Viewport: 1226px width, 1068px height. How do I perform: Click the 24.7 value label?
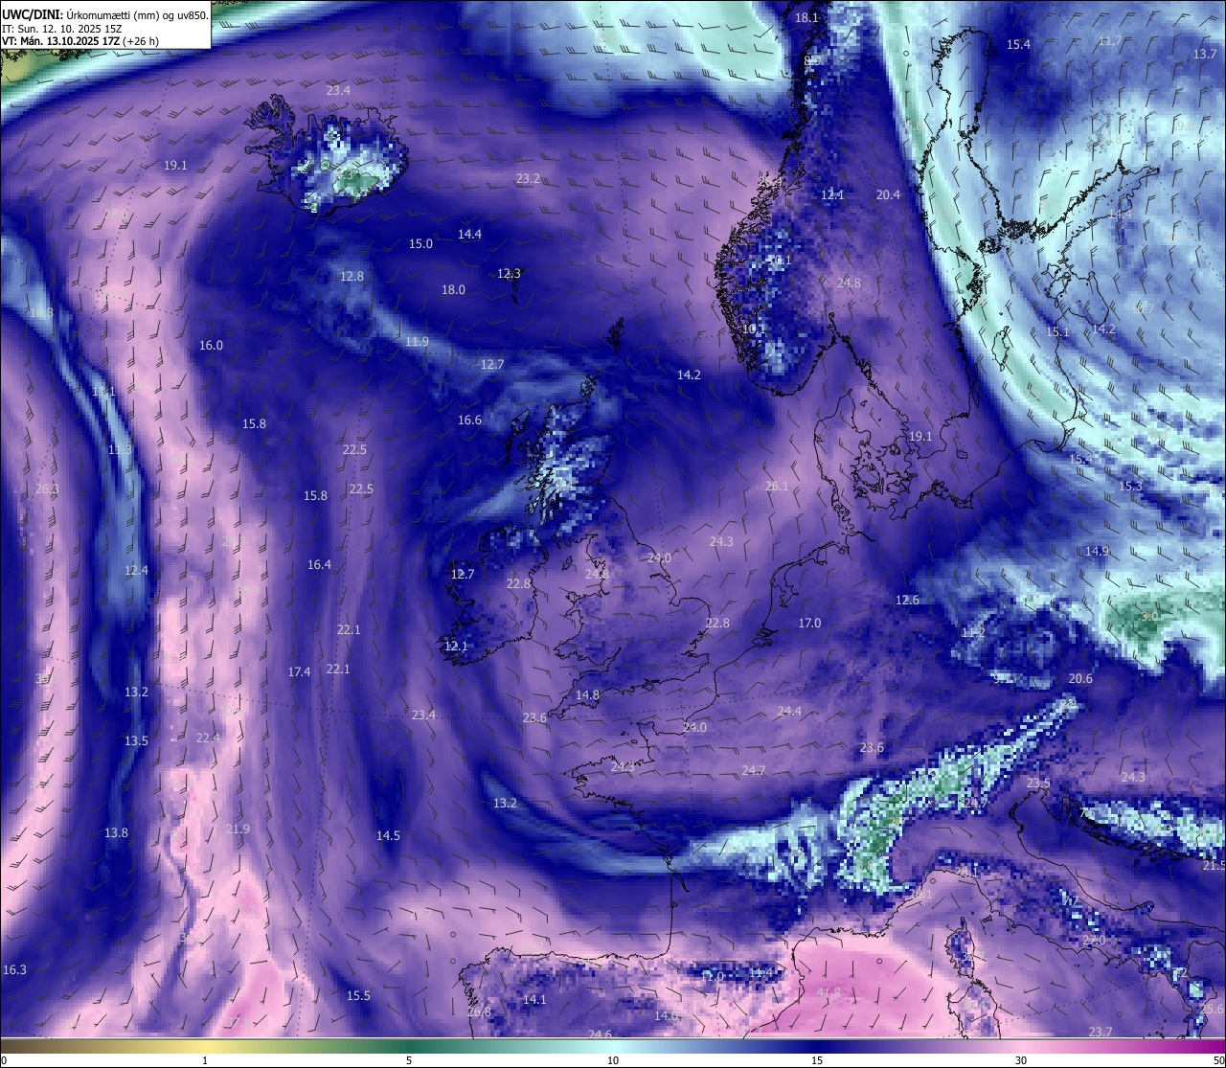754,772
